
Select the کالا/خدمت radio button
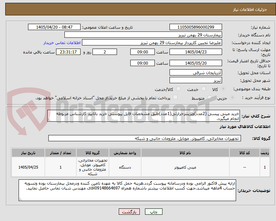(x=179, y=89)
